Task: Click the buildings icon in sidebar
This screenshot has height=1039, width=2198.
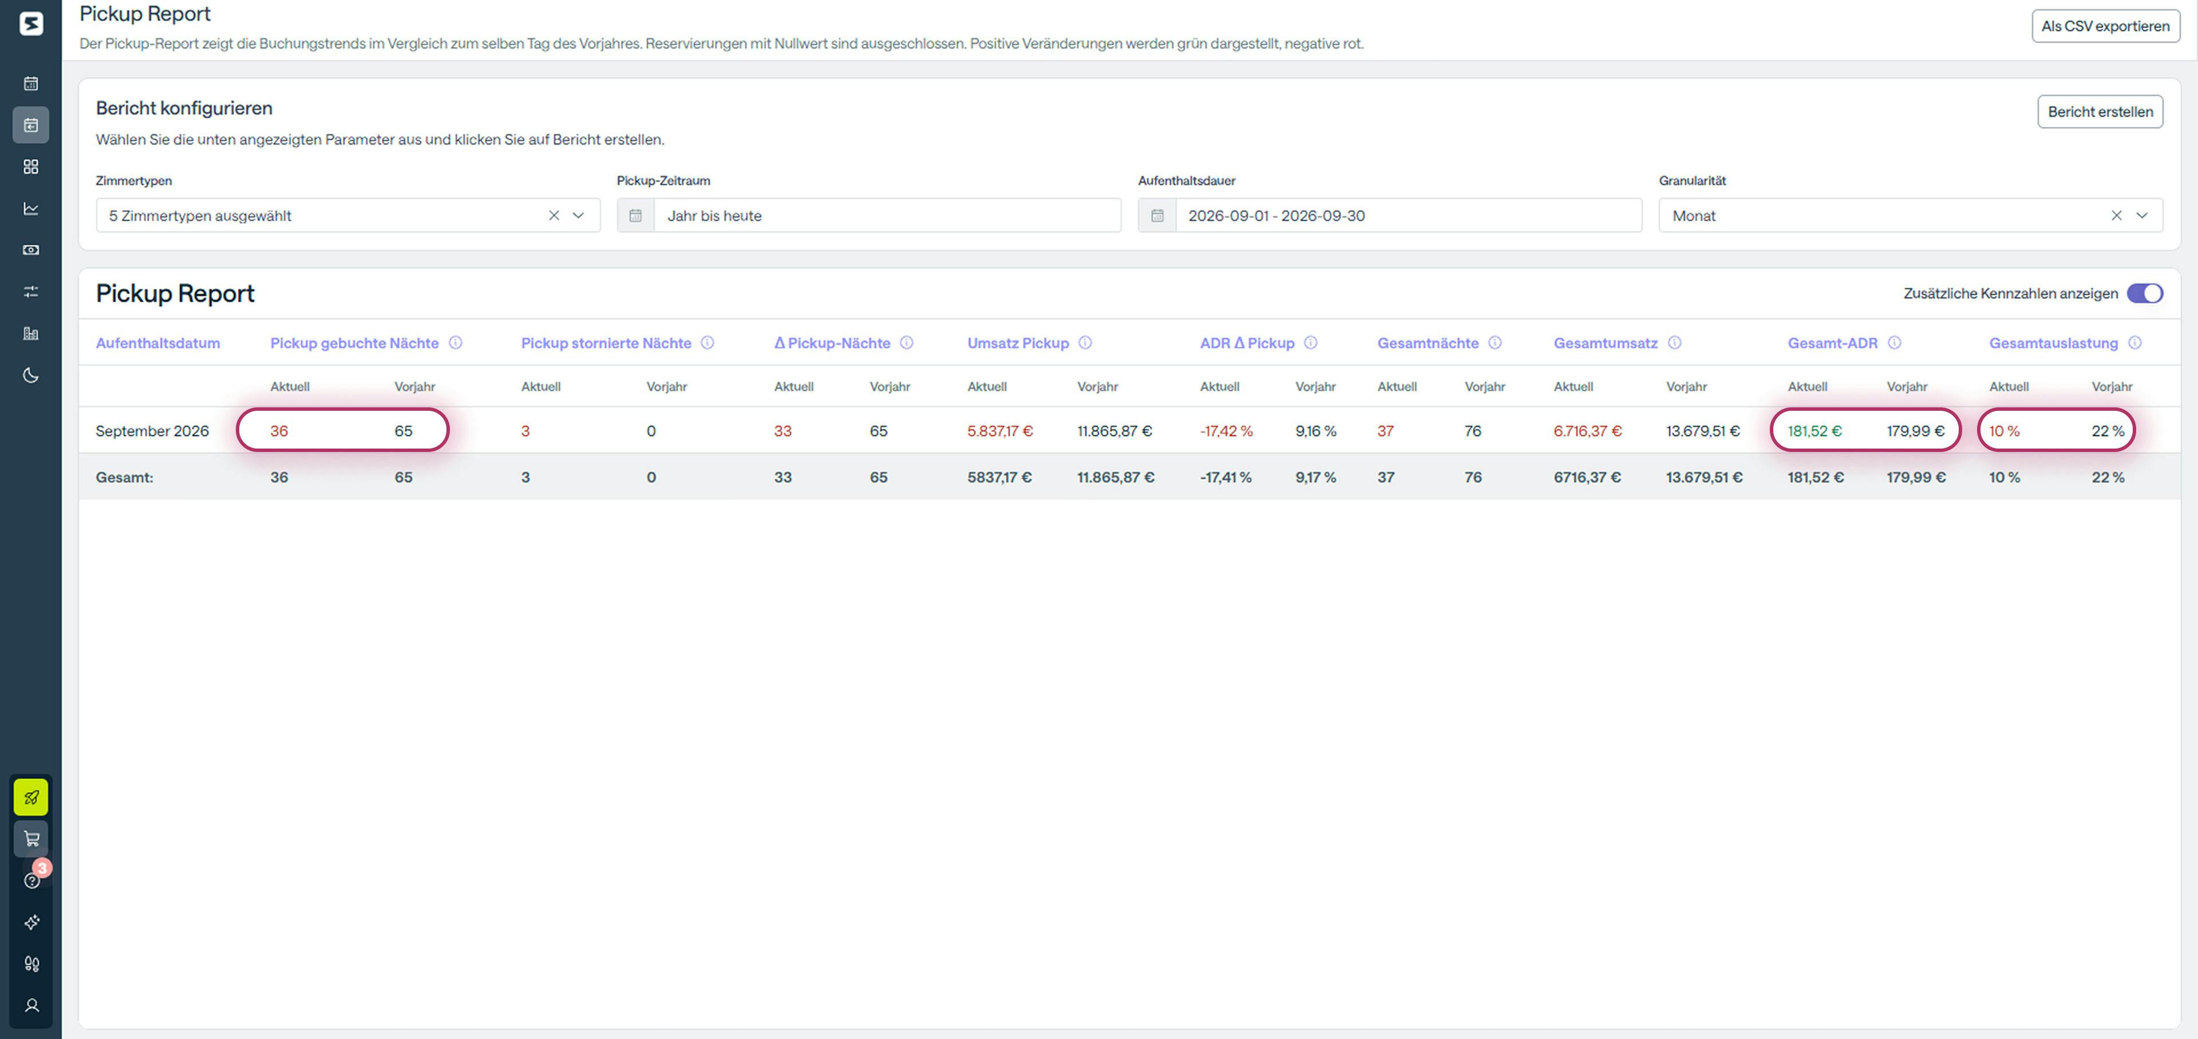Action: pyautogui.click(x=31, y=334)
